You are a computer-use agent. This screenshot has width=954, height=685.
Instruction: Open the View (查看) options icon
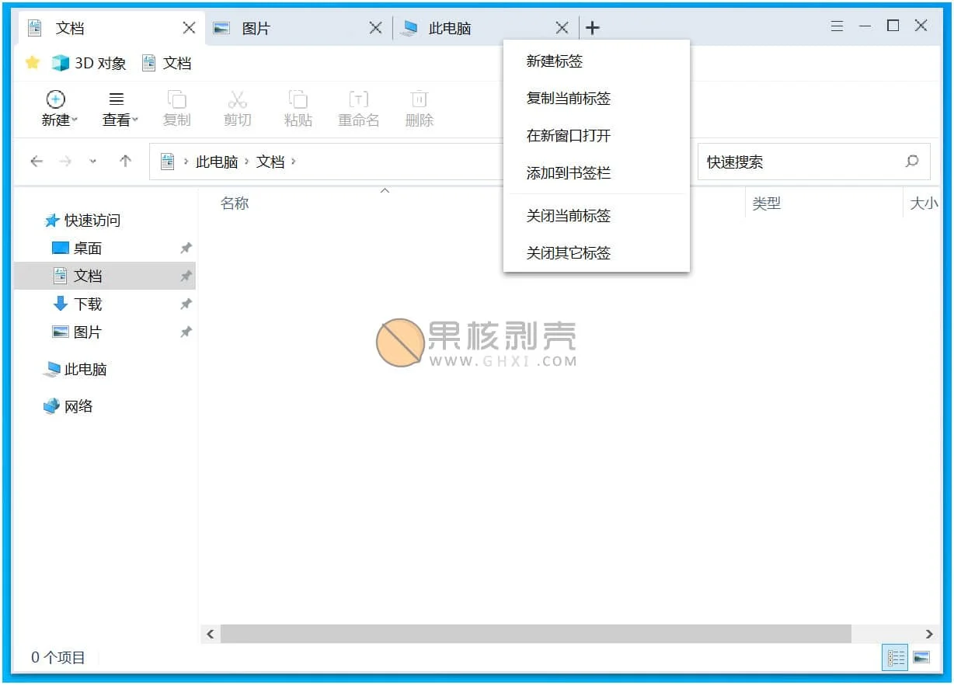point(117,99)
